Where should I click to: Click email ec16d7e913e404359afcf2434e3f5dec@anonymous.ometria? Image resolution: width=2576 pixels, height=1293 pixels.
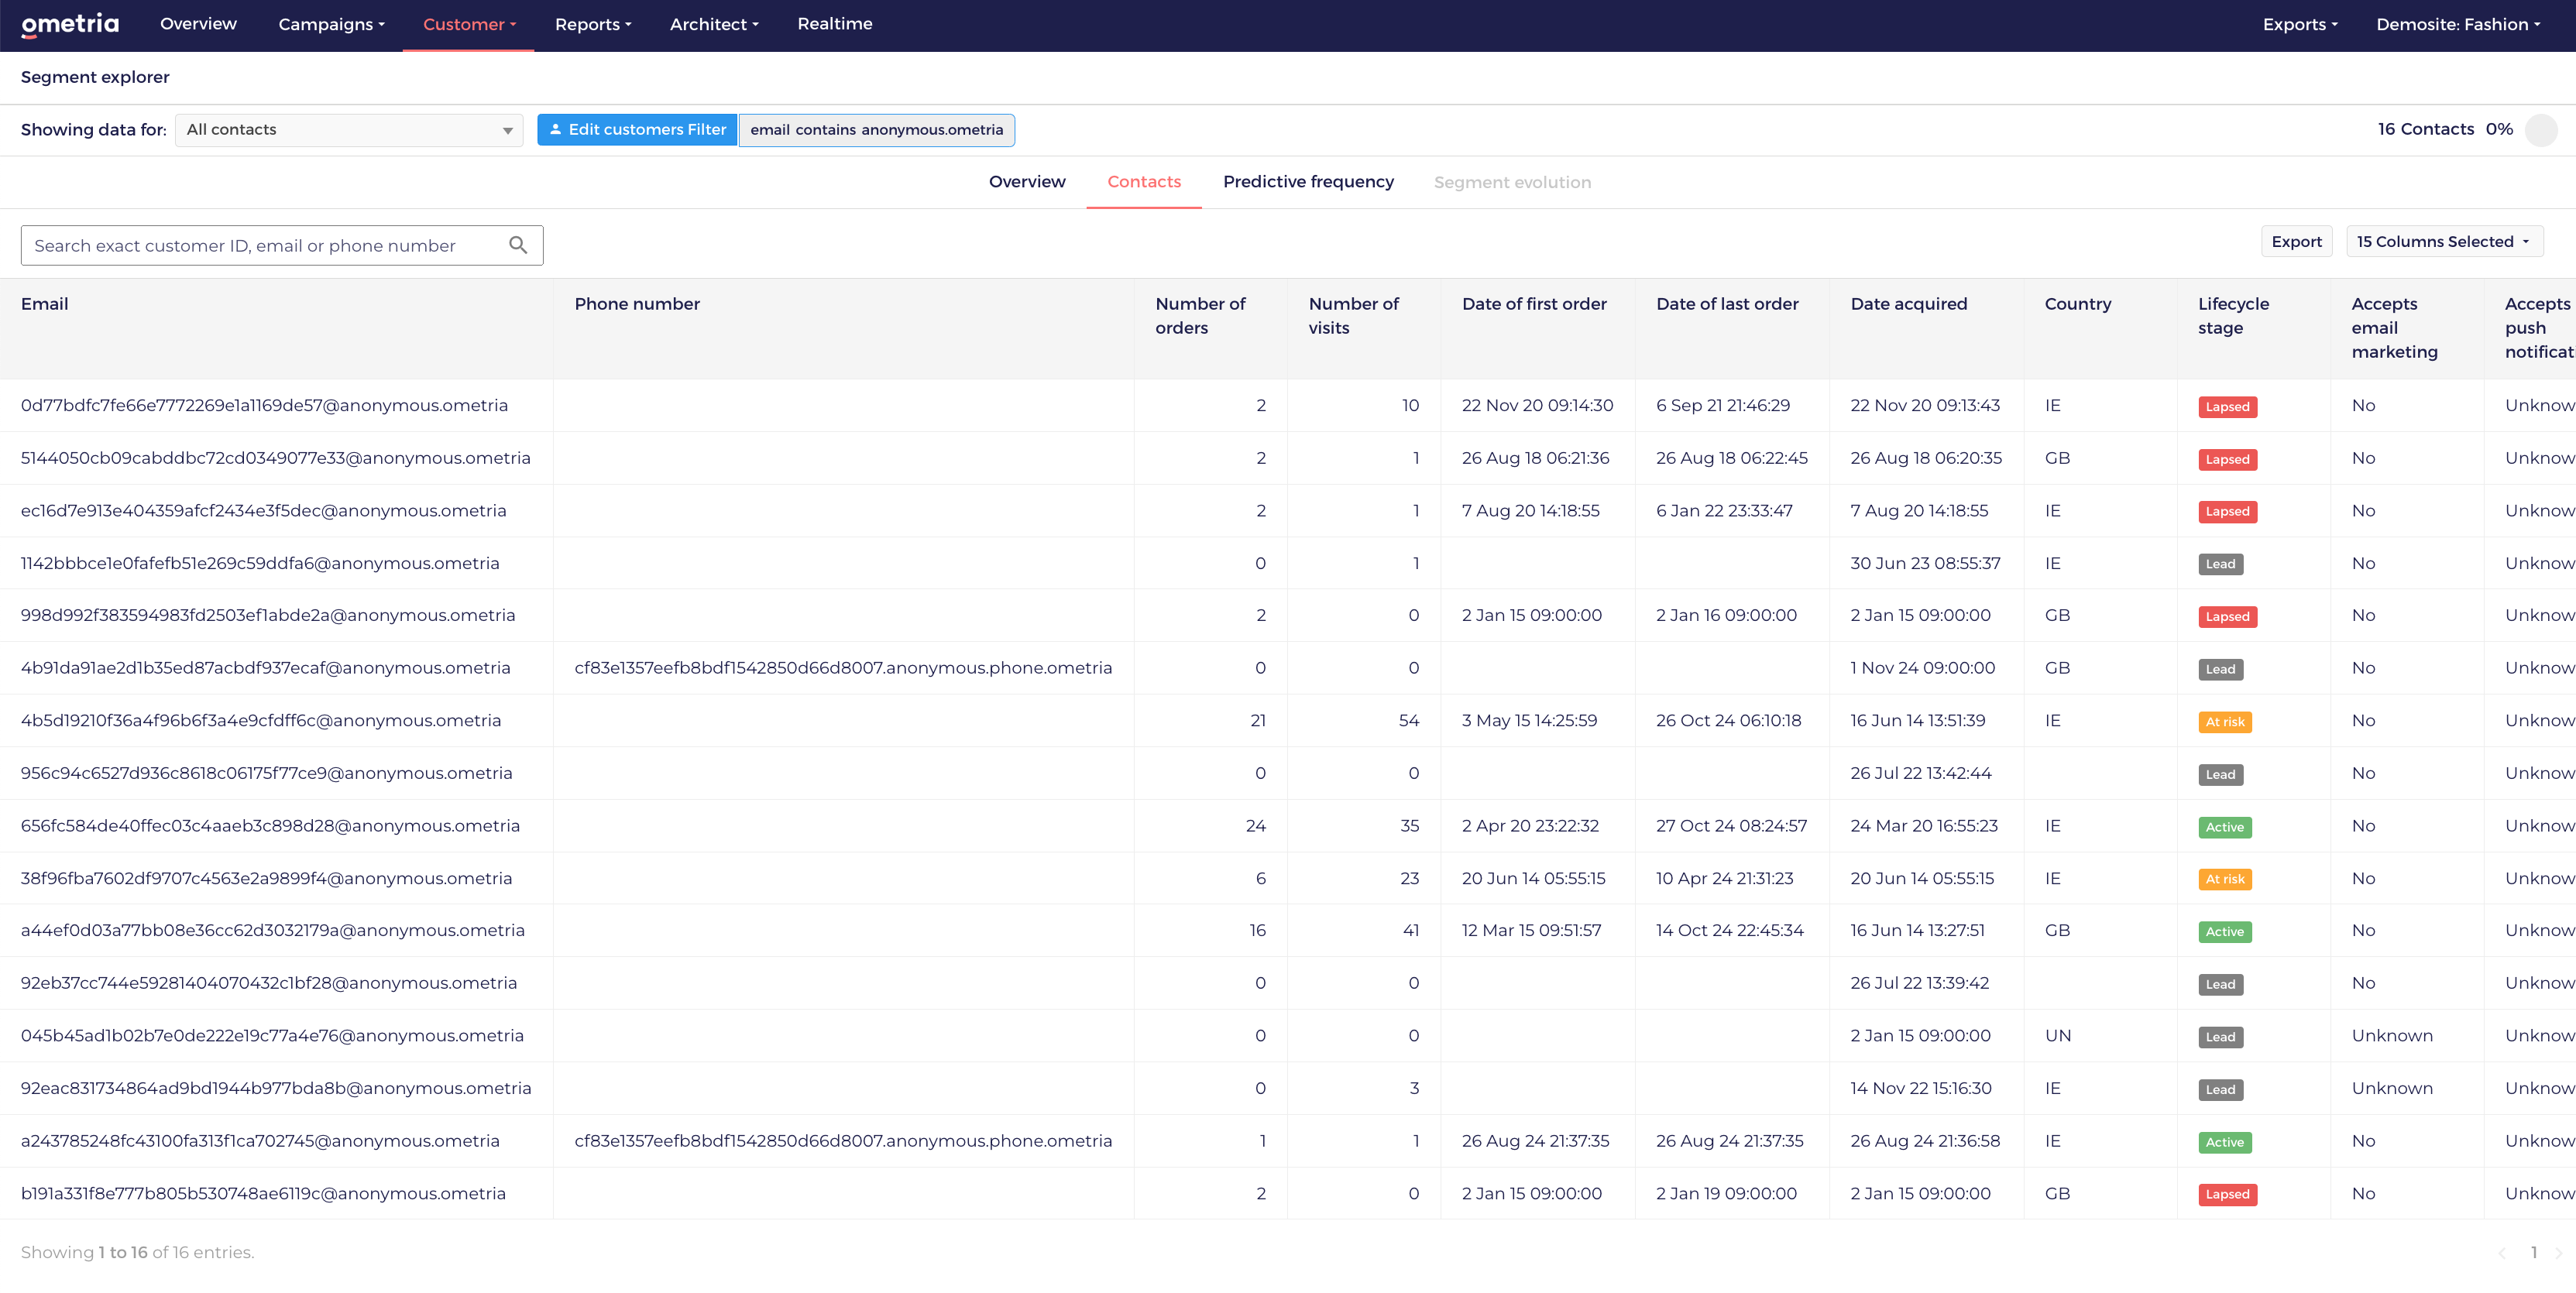pyautogui.click(x=263, y=511)
